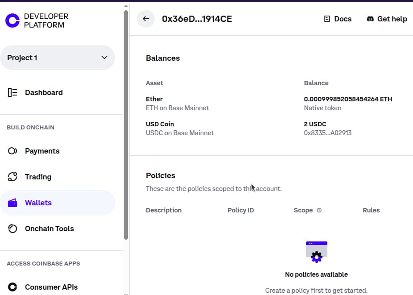Click the back arrow button
Image resolution: width=413 pixels, height=295 pixels.
146,19
